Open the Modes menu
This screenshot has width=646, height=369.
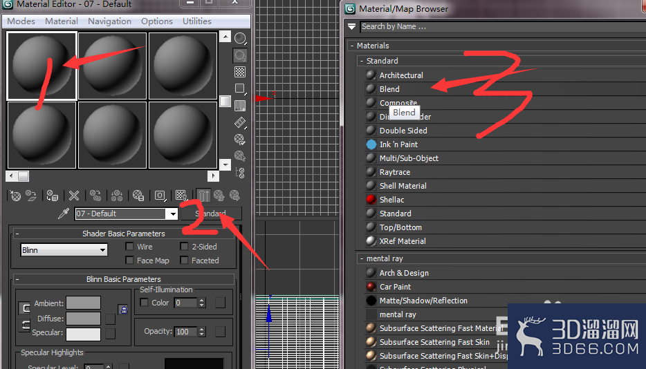(21, 21)
